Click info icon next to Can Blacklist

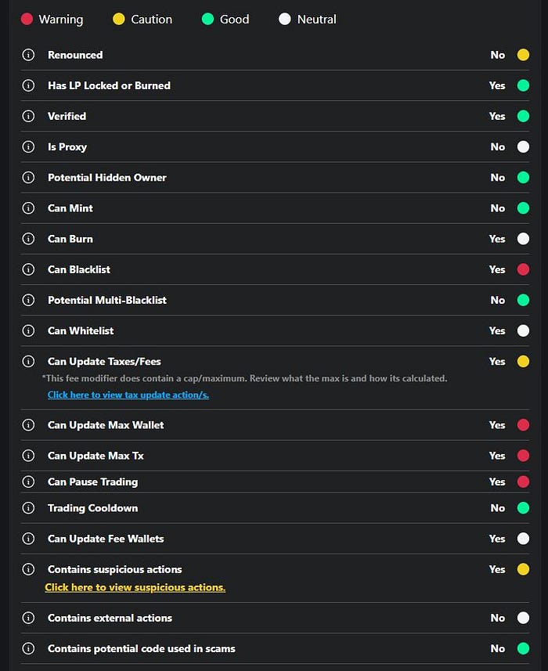(x=28, y=269)
